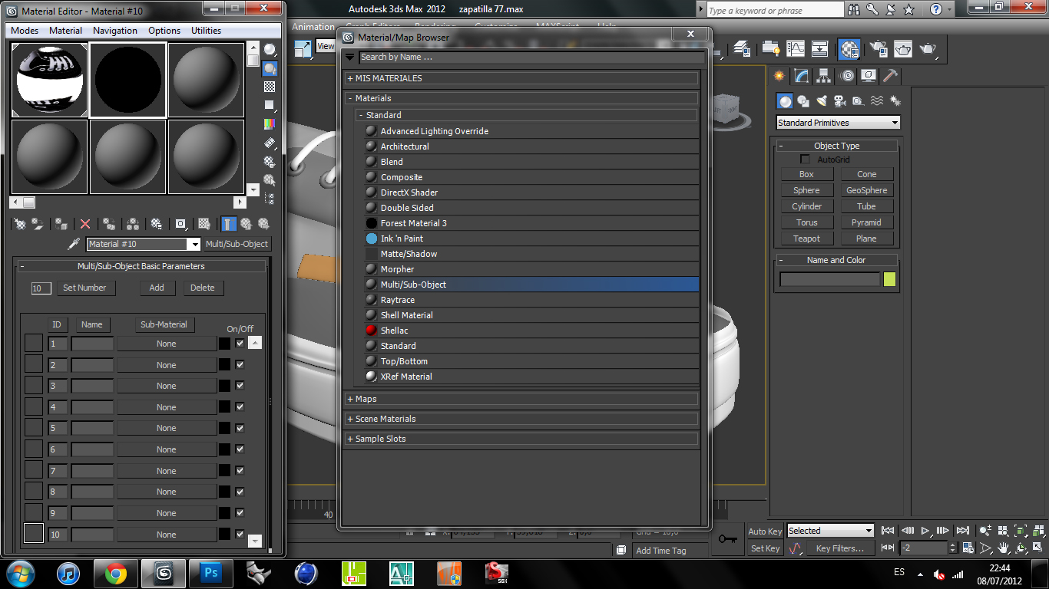The image size is (1049, 589).
Task: Open Video Color Check color bars icon
Action: coord(270,123)
